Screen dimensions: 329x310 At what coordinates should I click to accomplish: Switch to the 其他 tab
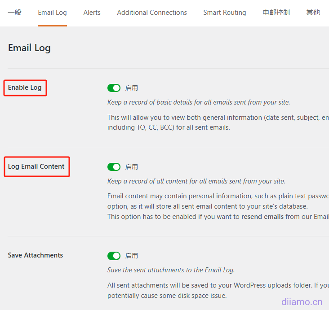pyautogui.click(x=313, y=13)
